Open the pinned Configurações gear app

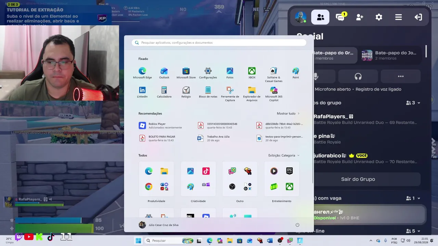click(x=208, y=73)
